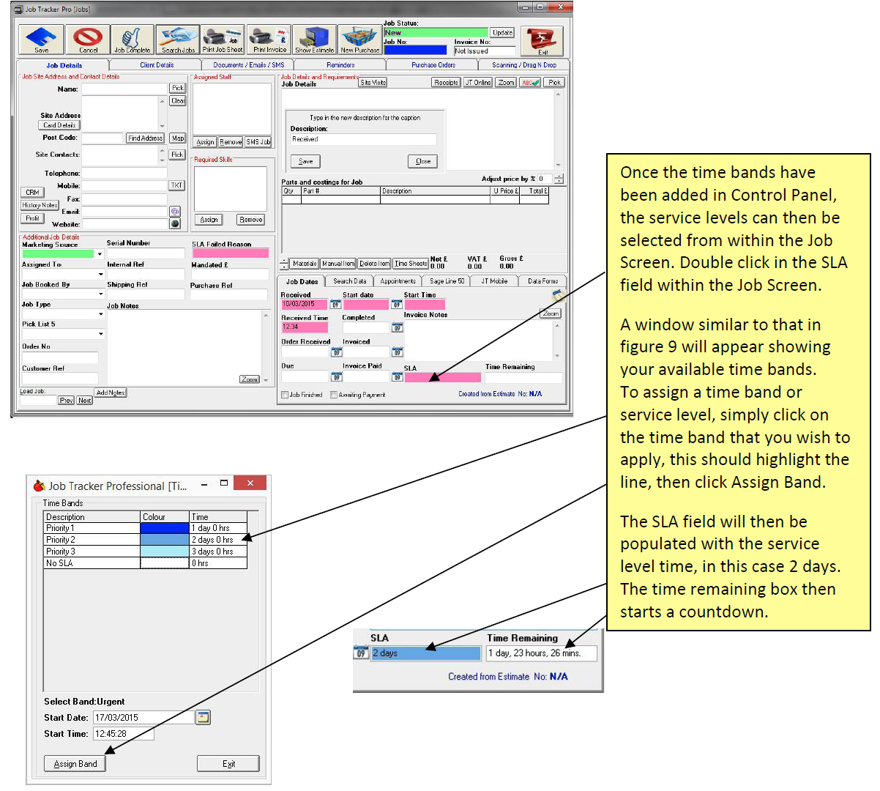This screenshot has height=791, width=880.
Task: Click into the Post Code input field
Action: 102,138
